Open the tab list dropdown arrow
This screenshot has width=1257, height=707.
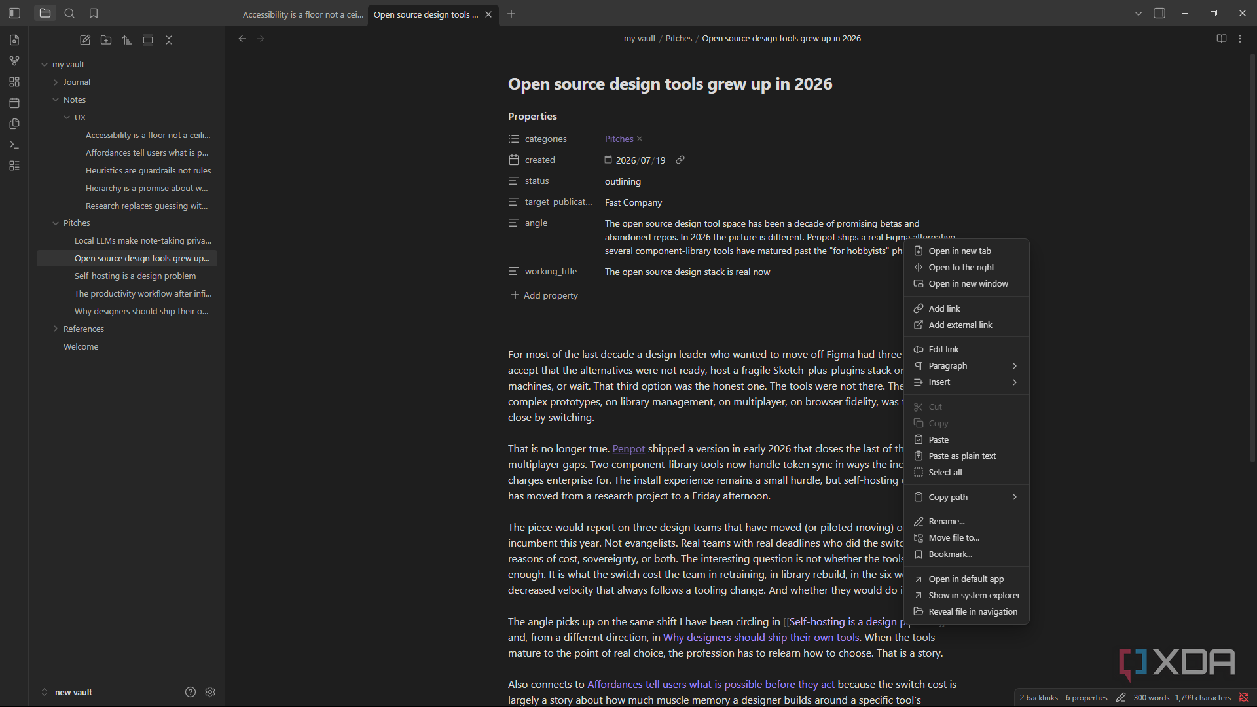pyautogui.click(x=1139, y=13)
